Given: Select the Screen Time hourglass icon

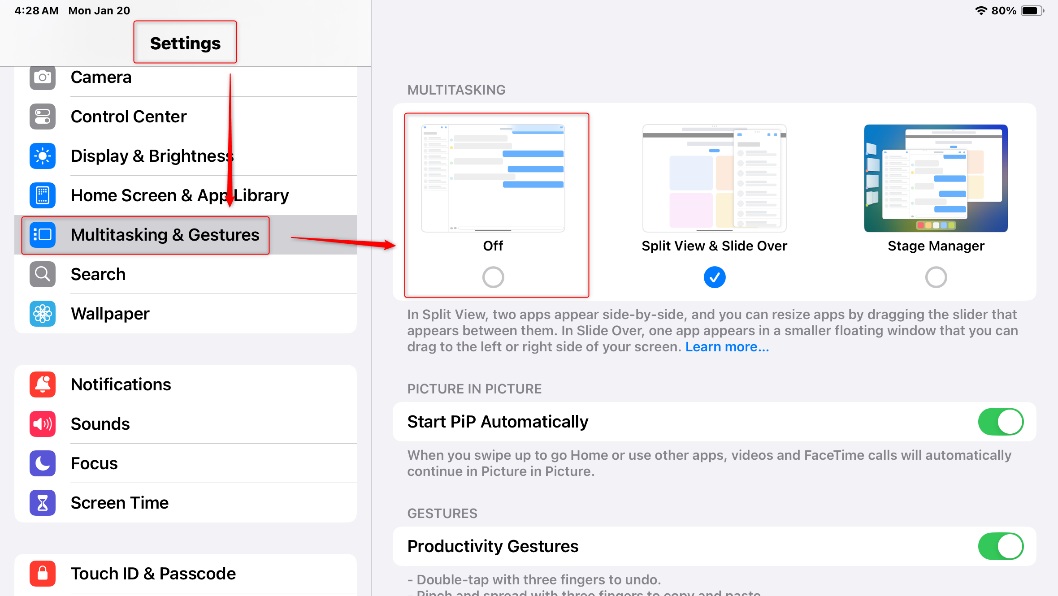Looking at the screenshot, I should click(42, 502).
